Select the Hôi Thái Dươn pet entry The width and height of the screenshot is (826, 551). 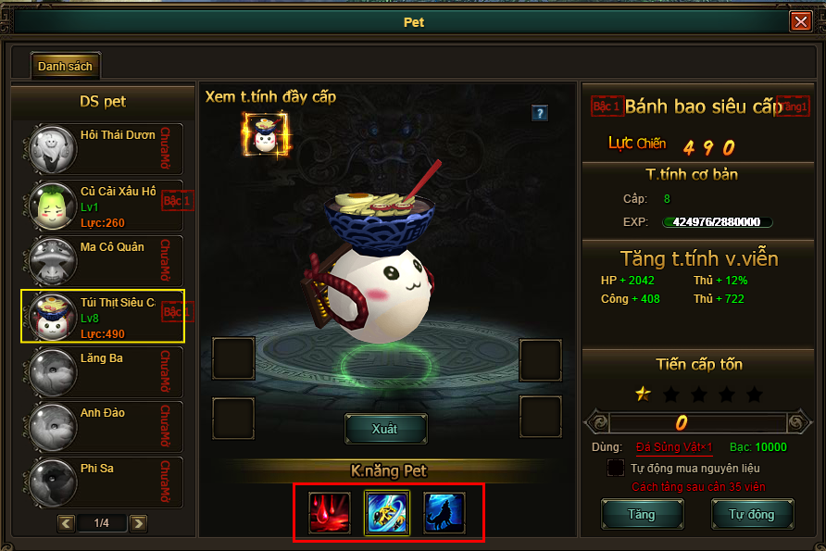pos(104,149)
